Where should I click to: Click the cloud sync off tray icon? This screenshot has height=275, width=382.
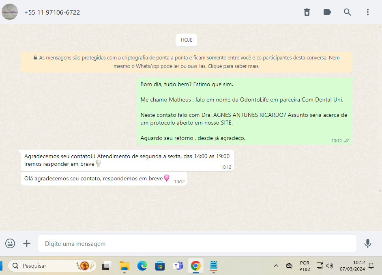click(289, 266)
